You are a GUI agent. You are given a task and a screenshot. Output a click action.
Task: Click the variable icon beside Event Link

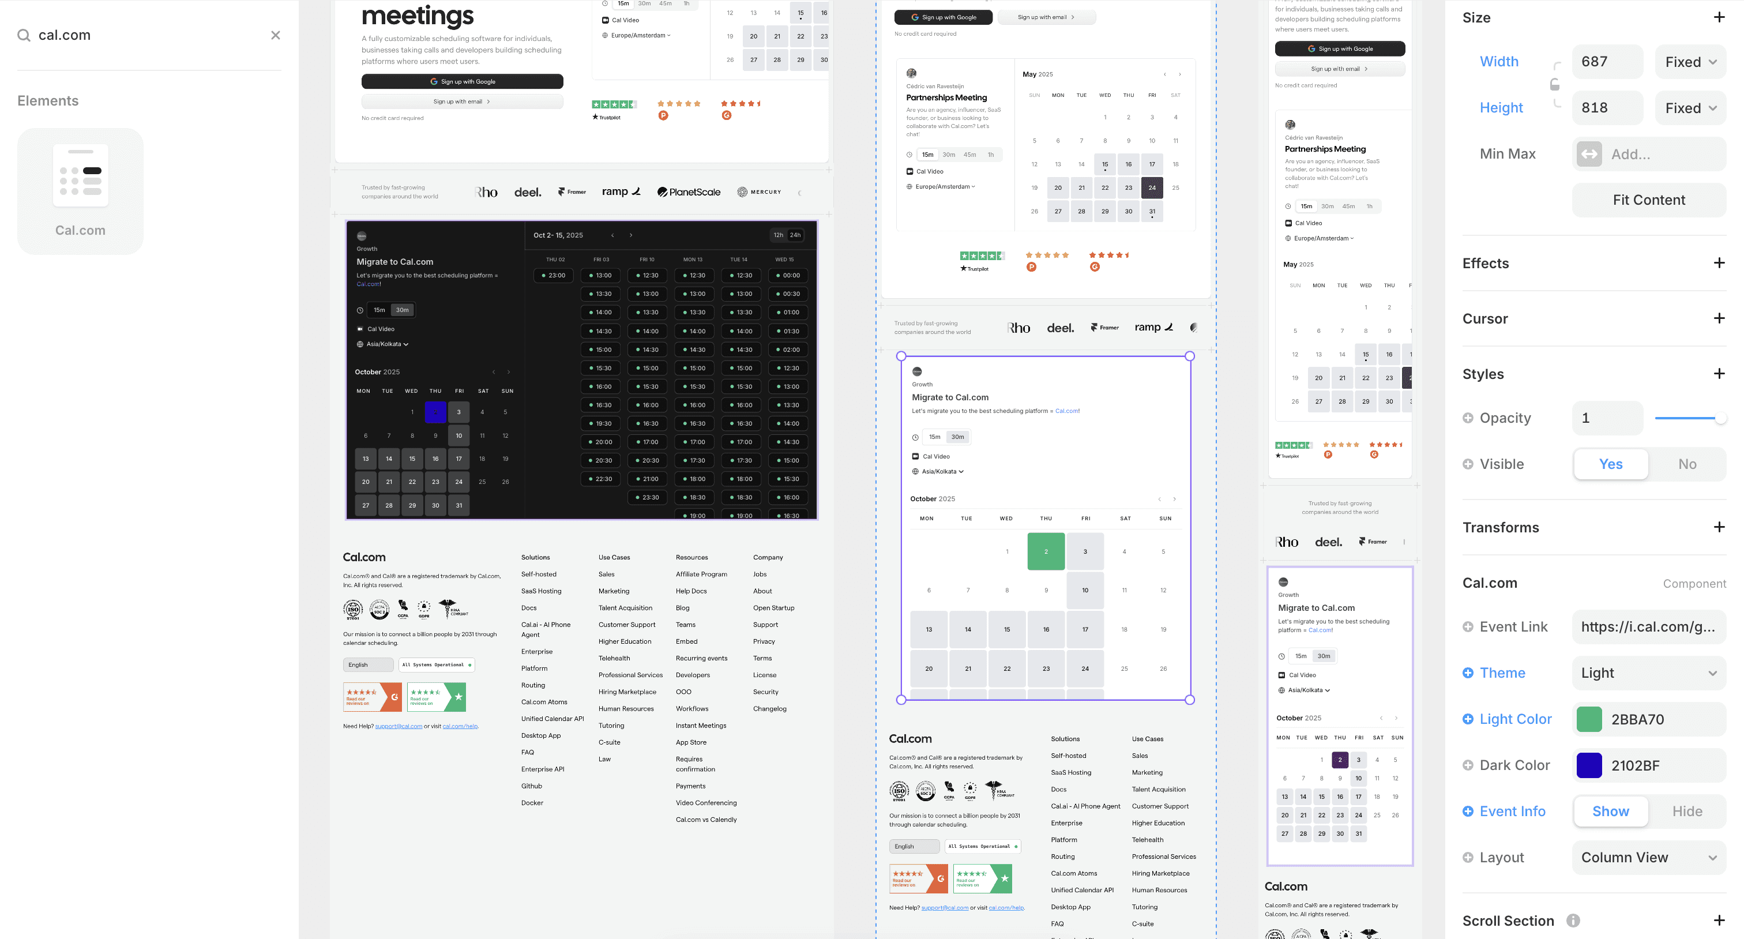coord(1468,627)
